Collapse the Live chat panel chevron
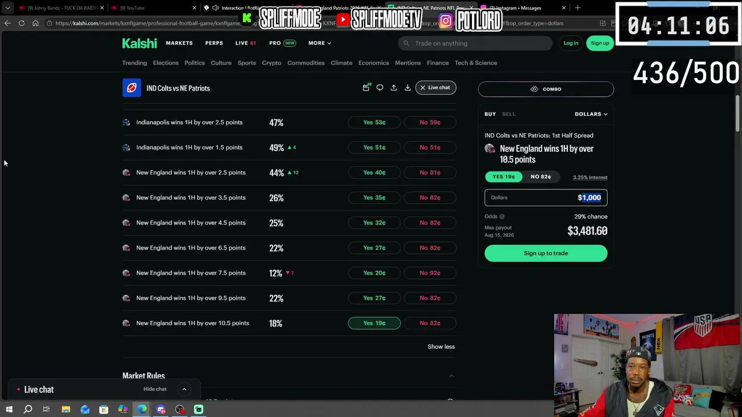This screenshot has width=742, height=417. (184, 389)
